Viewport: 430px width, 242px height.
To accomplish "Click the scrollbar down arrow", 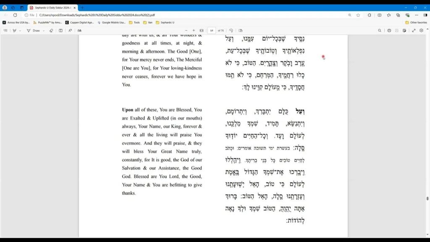I will (427, 234).
